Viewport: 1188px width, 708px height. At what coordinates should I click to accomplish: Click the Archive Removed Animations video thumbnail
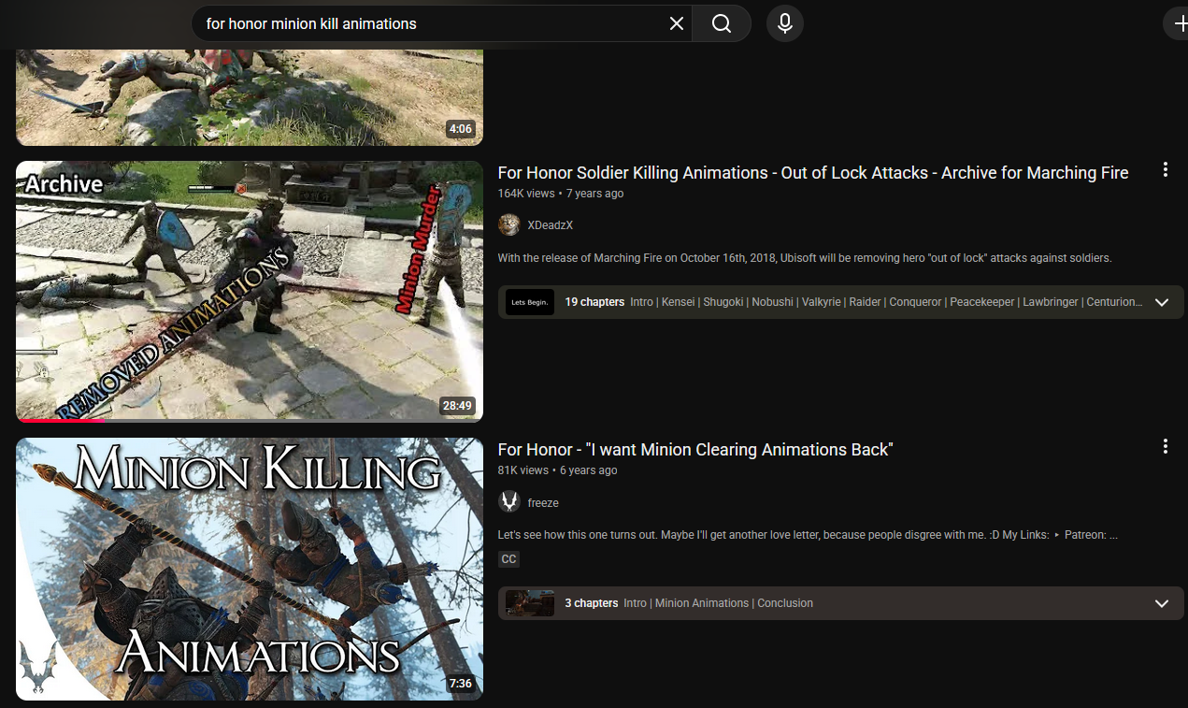250,291
